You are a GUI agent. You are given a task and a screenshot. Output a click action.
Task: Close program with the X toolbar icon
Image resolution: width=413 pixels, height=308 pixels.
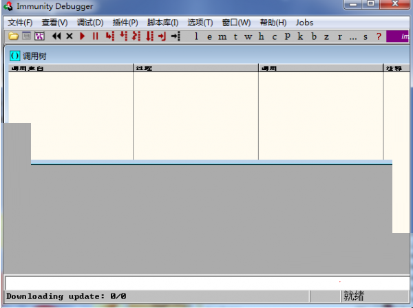pyautogui.click(x=70, y=36)
